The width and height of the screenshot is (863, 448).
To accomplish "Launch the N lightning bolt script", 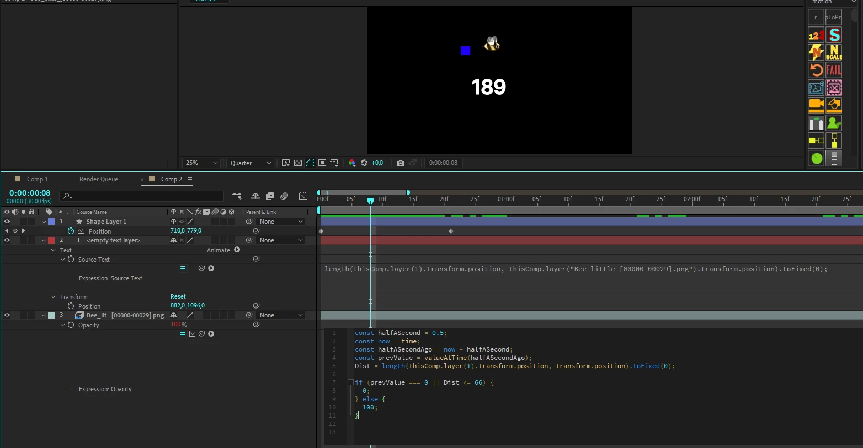I will click(x=816, y=52).
